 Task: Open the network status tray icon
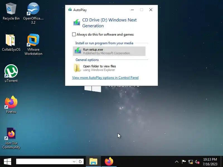pos(191,162)
